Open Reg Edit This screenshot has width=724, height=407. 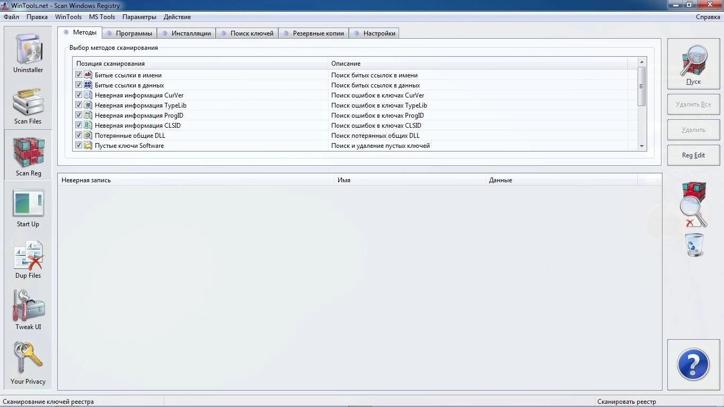[693, 155]
